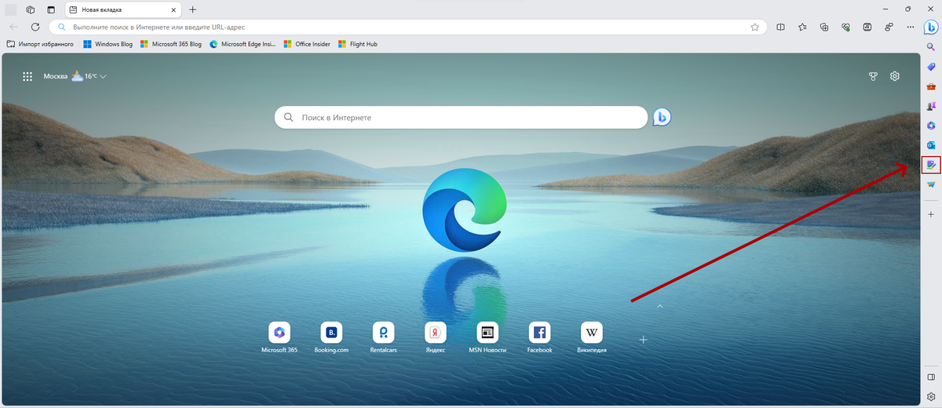942x408 pixels.
Task: Open Collections panel
Action: pos(824,27)
